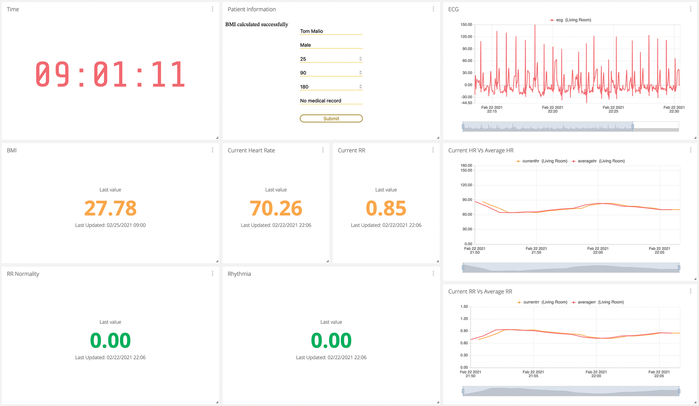The width and height of the screenshot is (699, 406).
Task: Open the Time widget options menu
Action: [x=212, y=9]
